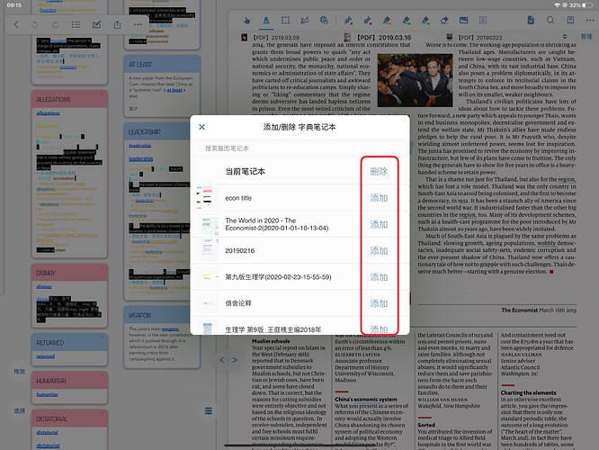599x450 pixels.
Task: Tap 添加 for 俱舍论释
Action: (379, 303)
